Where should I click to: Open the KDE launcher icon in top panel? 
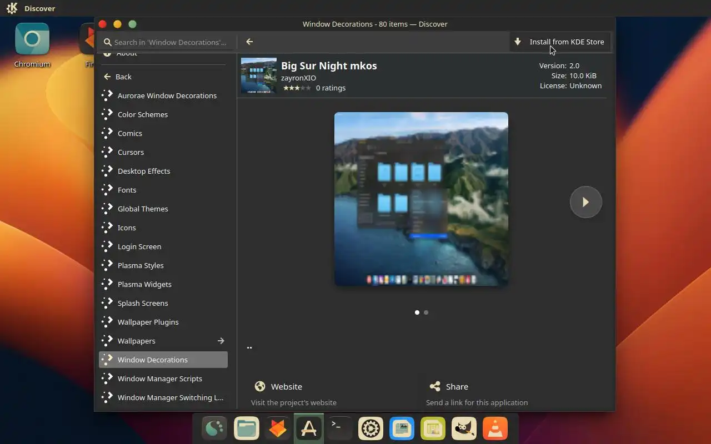[12, 8]
